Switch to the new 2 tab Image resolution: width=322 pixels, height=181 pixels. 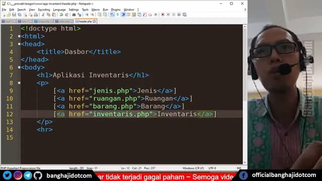(25, 21)
